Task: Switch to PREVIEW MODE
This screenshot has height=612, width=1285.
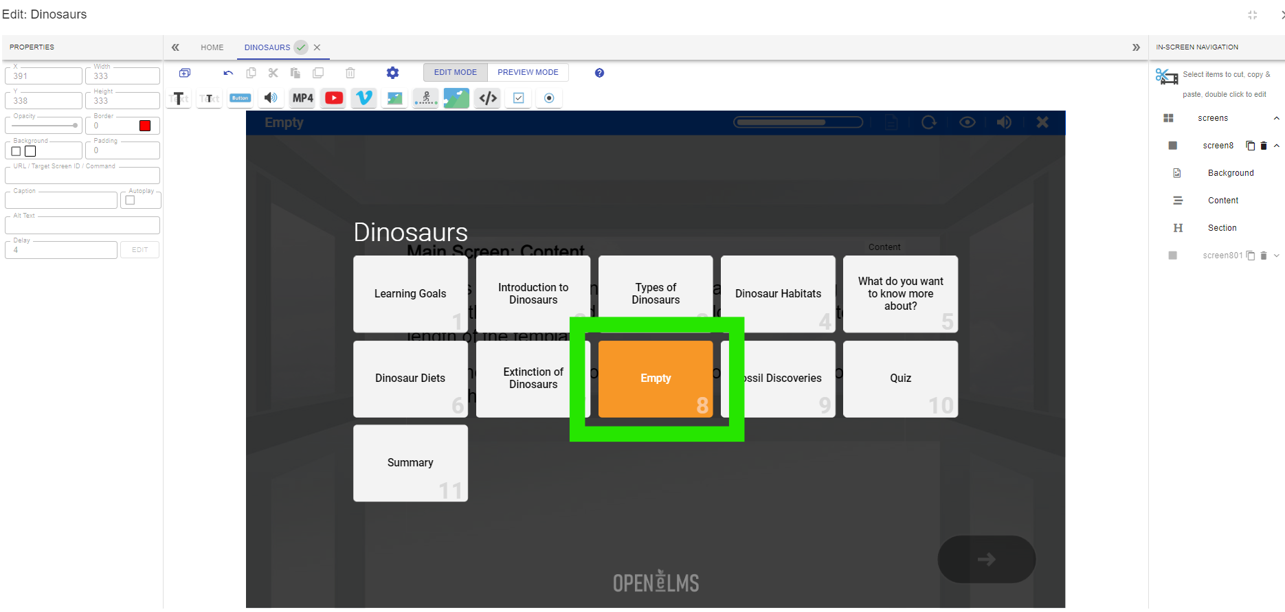Action: tap(528, 72)
